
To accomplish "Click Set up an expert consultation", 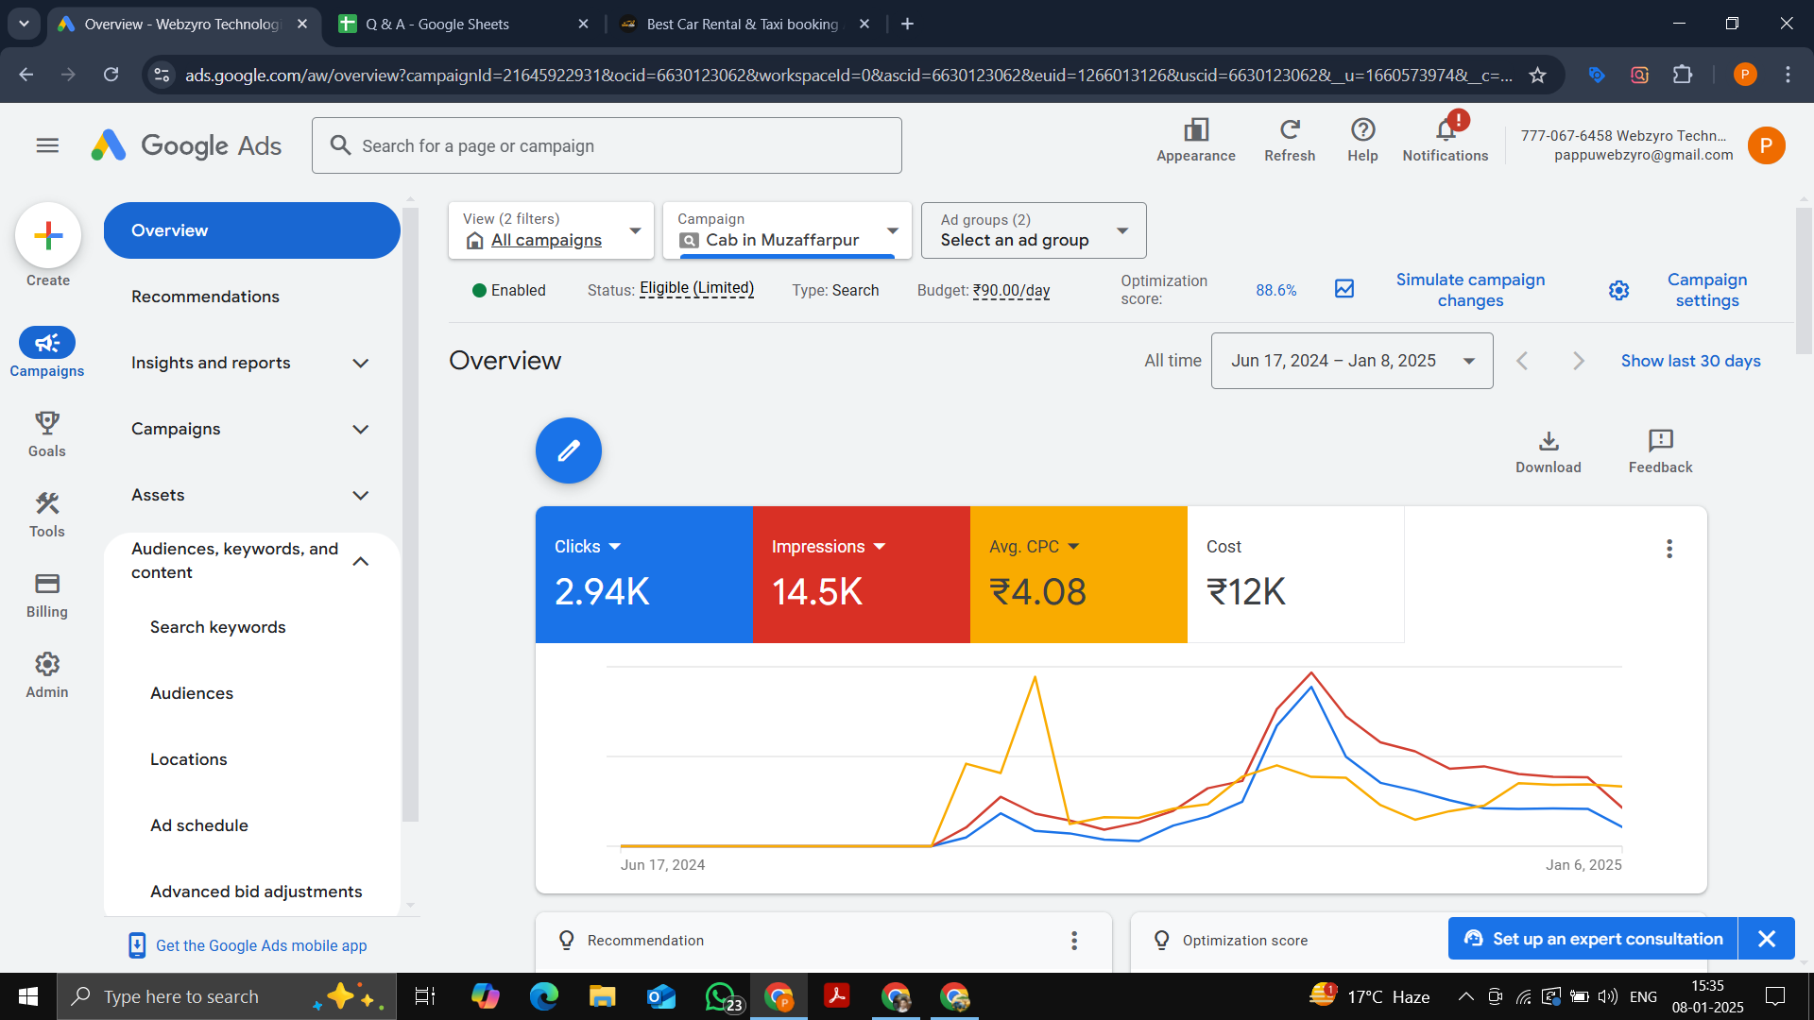I will (x=1593, y=939).
